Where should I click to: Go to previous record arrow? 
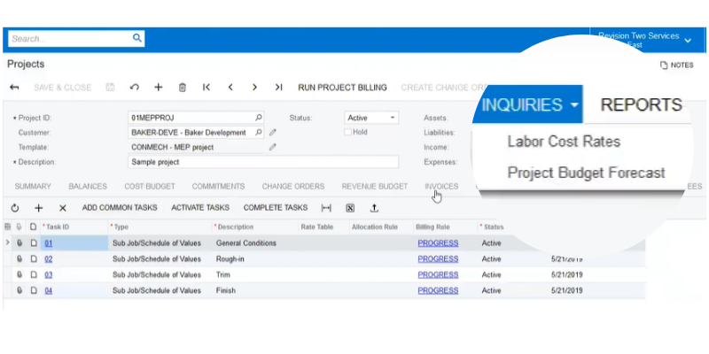tap(230, 88)
